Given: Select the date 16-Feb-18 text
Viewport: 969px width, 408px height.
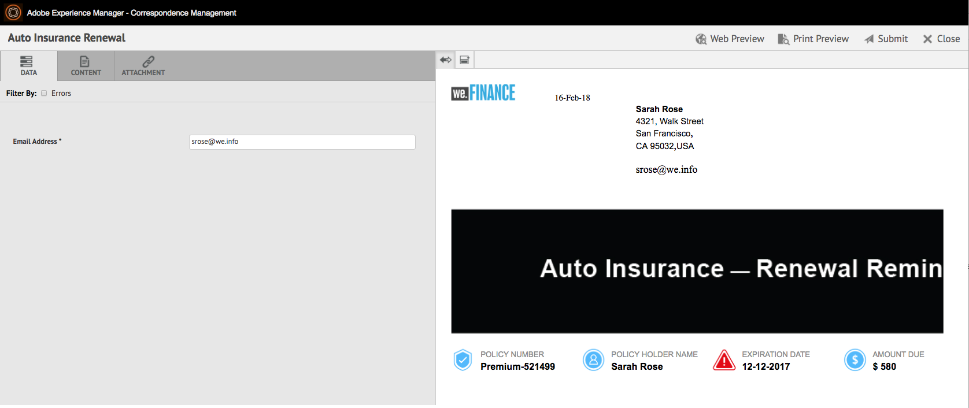Looking at the screenshot, I should pos(572,98).
